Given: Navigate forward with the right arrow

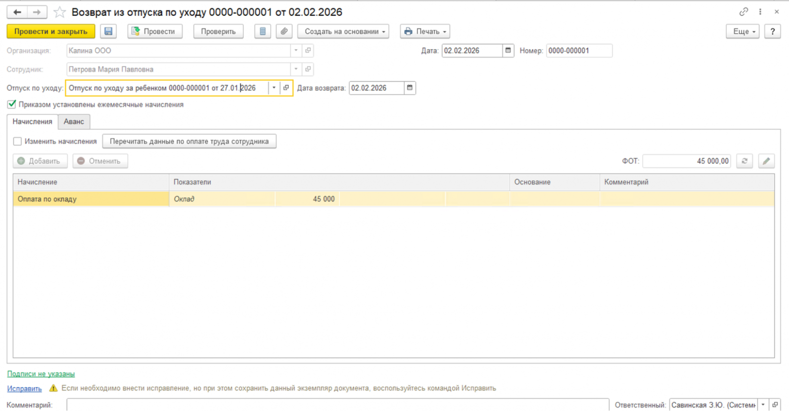Looking at the screenshot, I should [37, 12].
